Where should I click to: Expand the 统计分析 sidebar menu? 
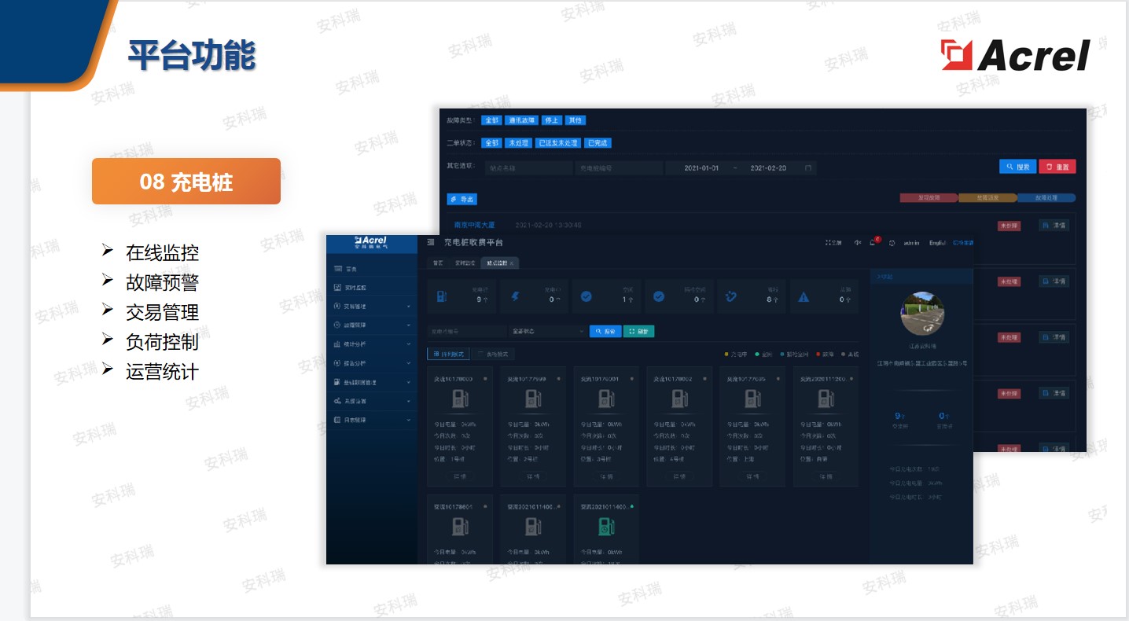pos(371,344)
